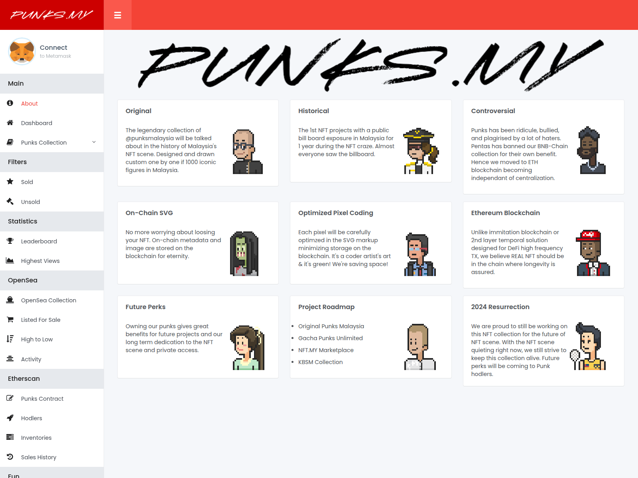The width and height of the screenshot is (638, 478).
Task: Click the punk image in Optimized Pixel Coding card
Action: tap(420, 255)
